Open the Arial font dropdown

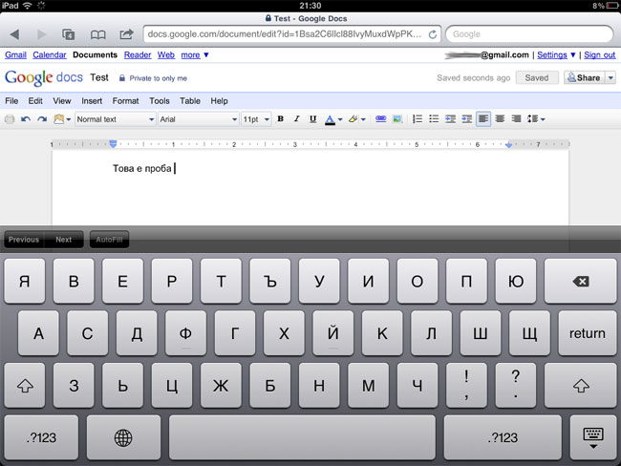point(198,119)
